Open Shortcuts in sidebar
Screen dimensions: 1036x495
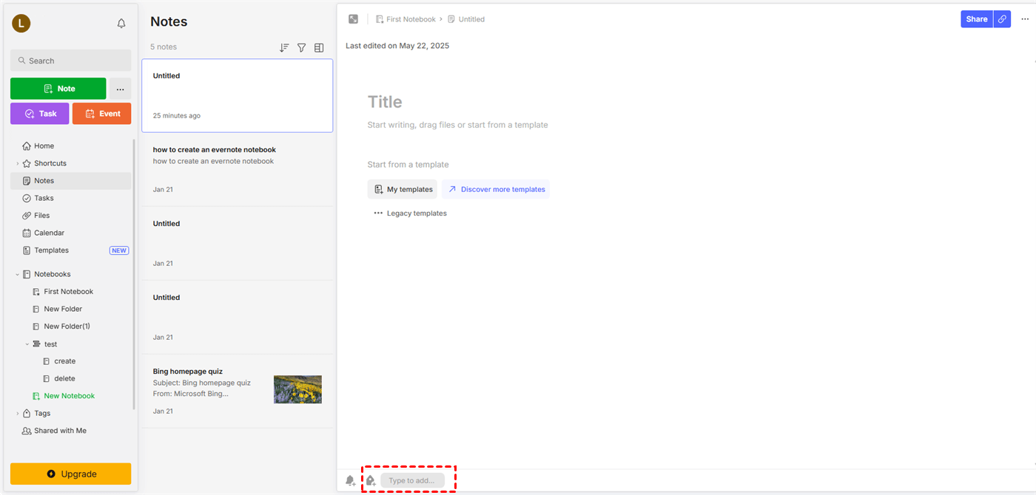tap(50, 163)
